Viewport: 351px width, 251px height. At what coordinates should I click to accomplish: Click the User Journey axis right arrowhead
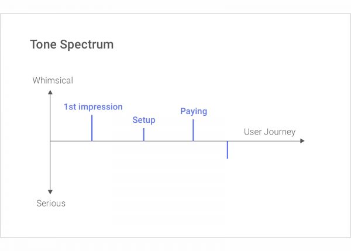[x=302, y=141]
